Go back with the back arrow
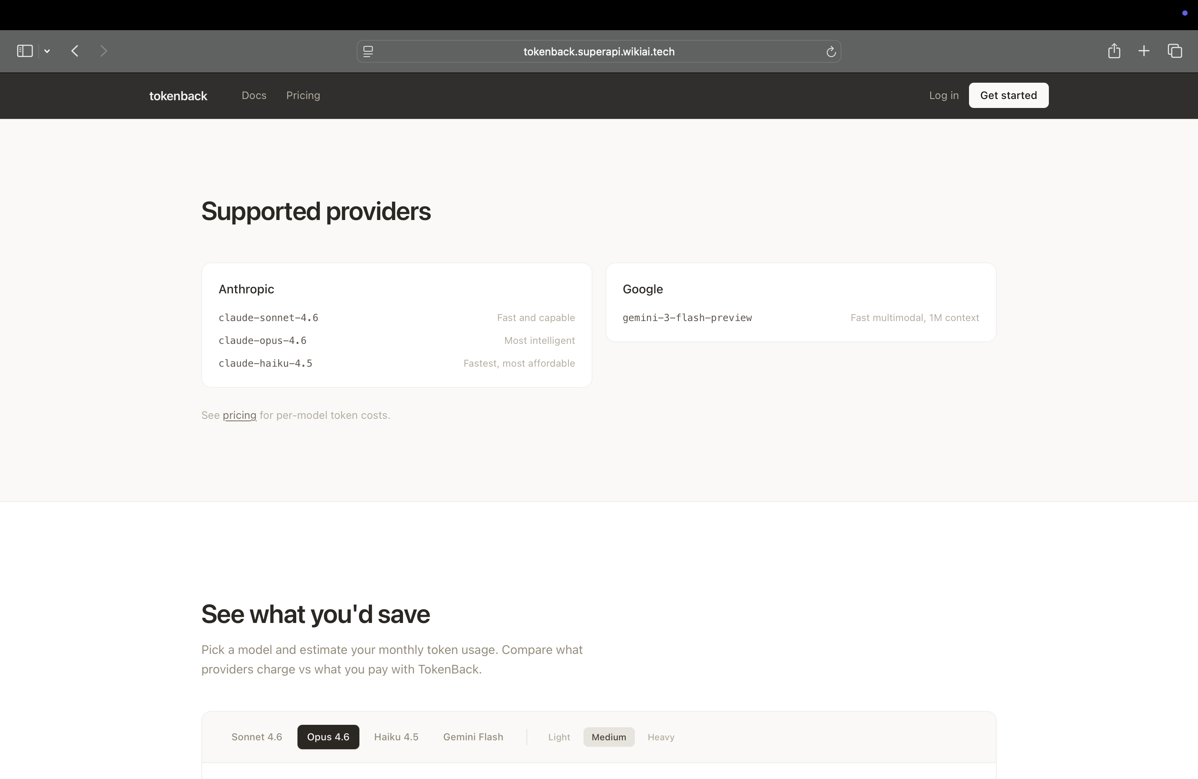The image size is (1198, 779). [75, 51]
